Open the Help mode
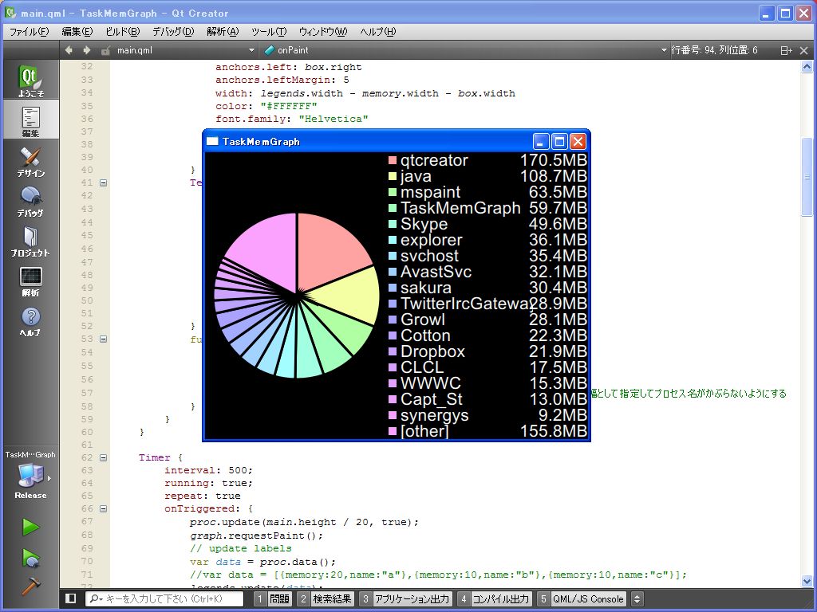This screenshot has height=612, width=817. [30, 321]
